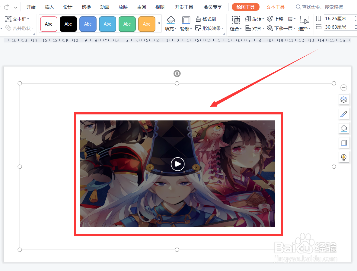Click 下移一层 send backward
The height and width of the screenshot is (271, 357).
tap(281, 28)
